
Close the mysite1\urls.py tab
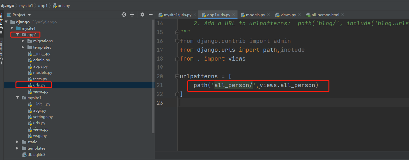pos(195,15)
